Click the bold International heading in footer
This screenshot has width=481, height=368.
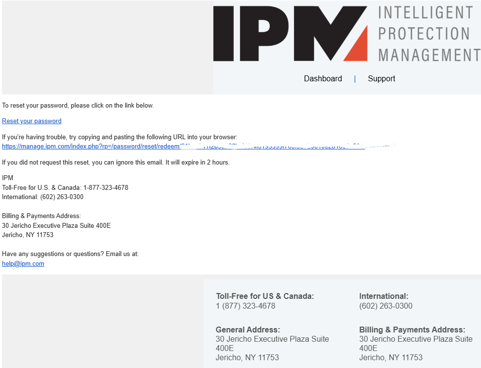pos(384,296)
